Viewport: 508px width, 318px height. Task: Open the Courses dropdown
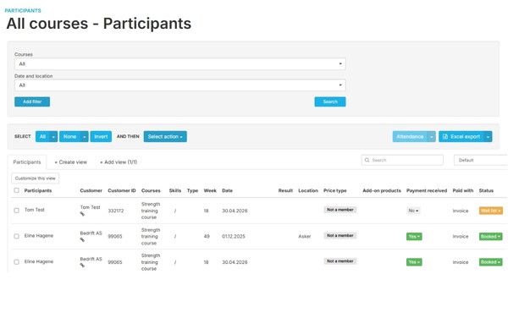tap(179, 63)
